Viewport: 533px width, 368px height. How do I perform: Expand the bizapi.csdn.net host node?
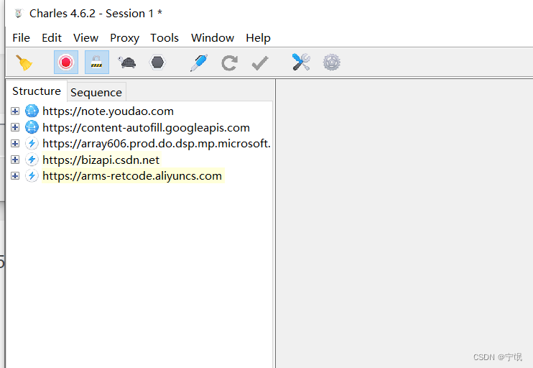15,159
